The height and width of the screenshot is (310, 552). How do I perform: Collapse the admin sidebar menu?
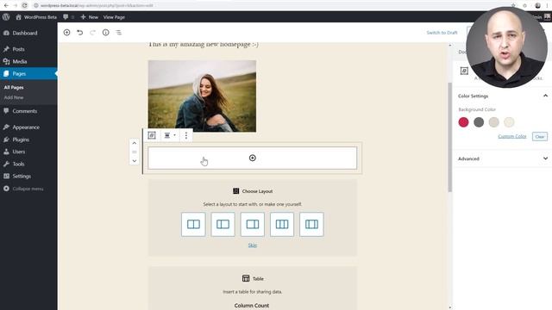pyautogui.click(x=28, y=189)
